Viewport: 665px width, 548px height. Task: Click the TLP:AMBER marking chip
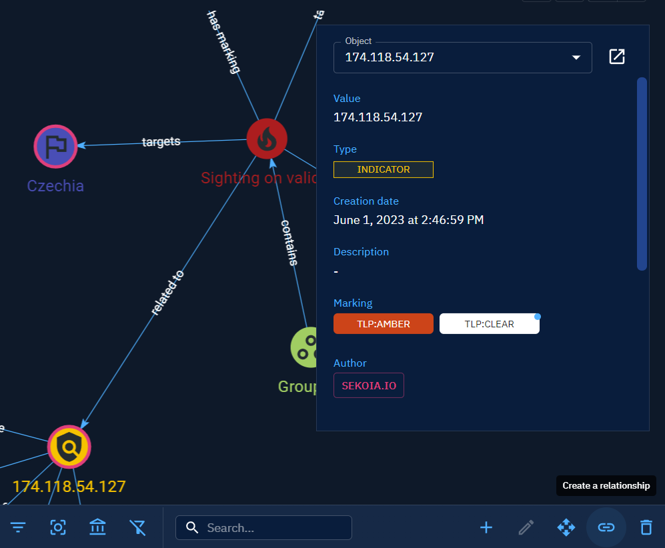coord(383,324)
